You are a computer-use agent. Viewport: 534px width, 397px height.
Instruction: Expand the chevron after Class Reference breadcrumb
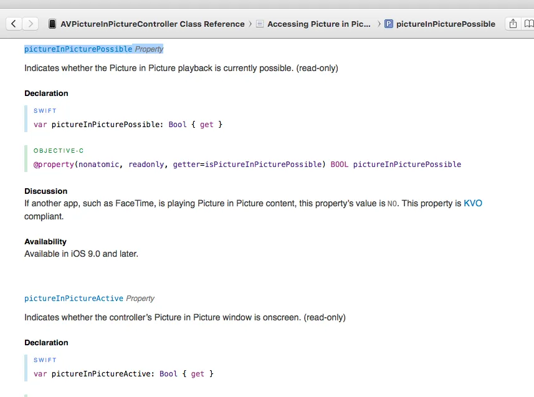click(x=250, y=24)
